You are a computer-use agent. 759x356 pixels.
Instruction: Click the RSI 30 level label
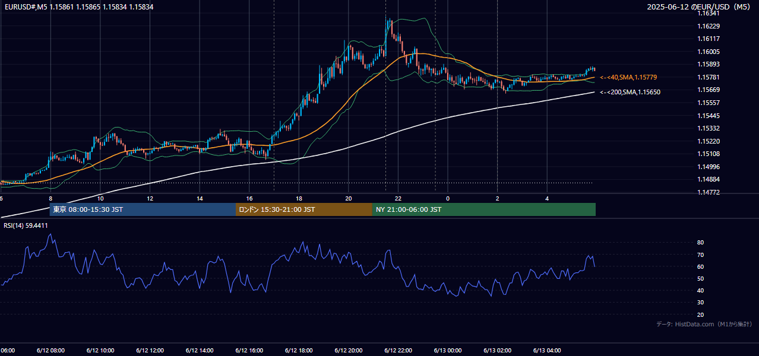pyautogui.click(x=701, y=303)
